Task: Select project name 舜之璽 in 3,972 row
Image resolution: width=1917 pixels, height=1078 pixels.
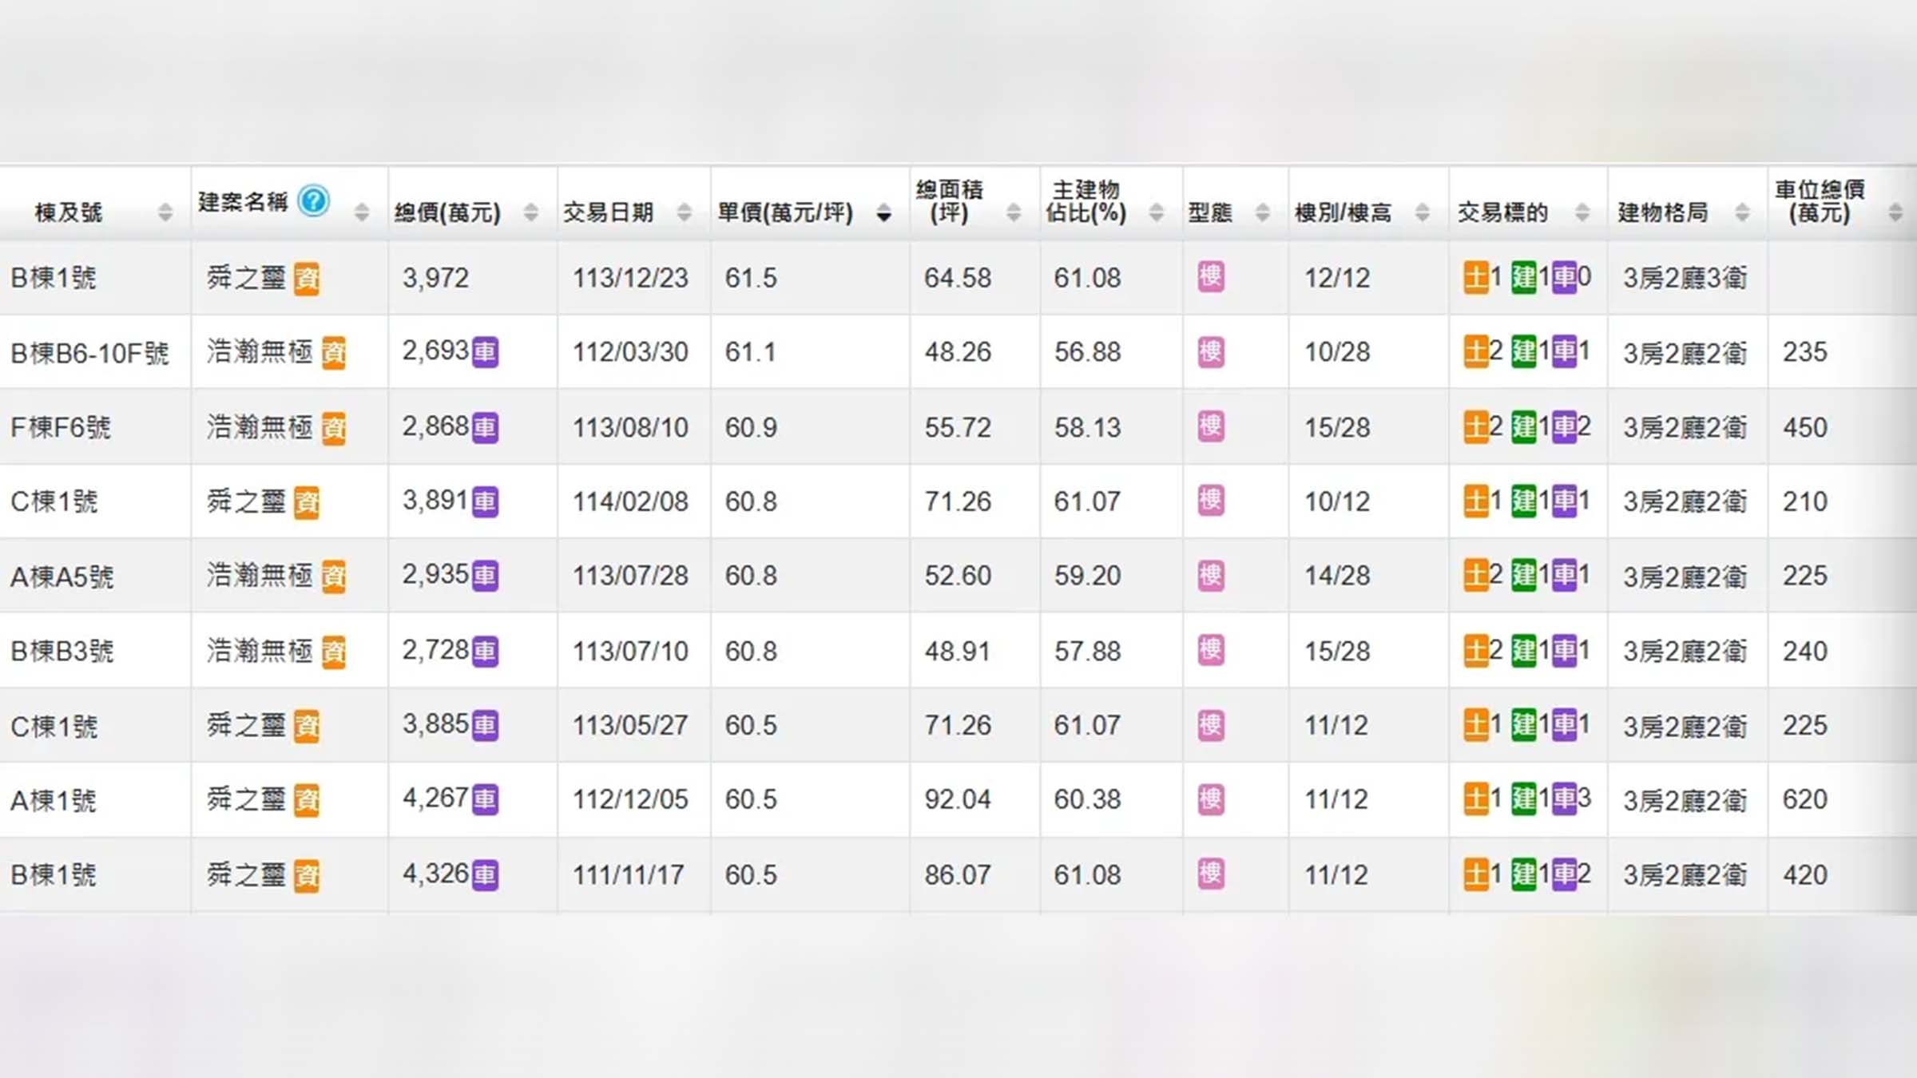Action: click(x=246, y=278)
